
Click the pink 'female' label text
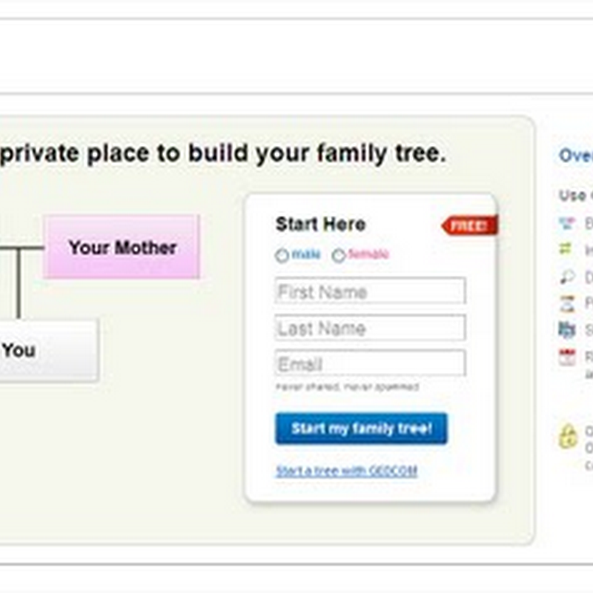(368, 254)
